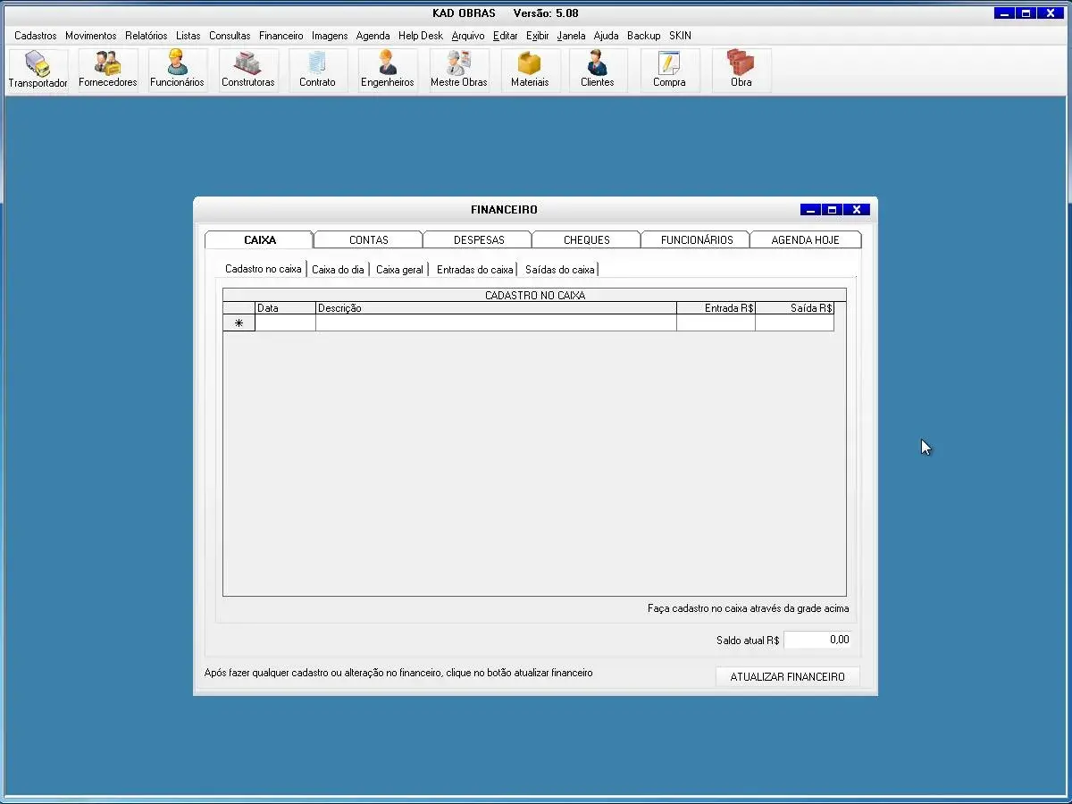This screenshot has height=804, width=1072.
Task: Switch to the CONTAS tab
Action: coord(368,240)
